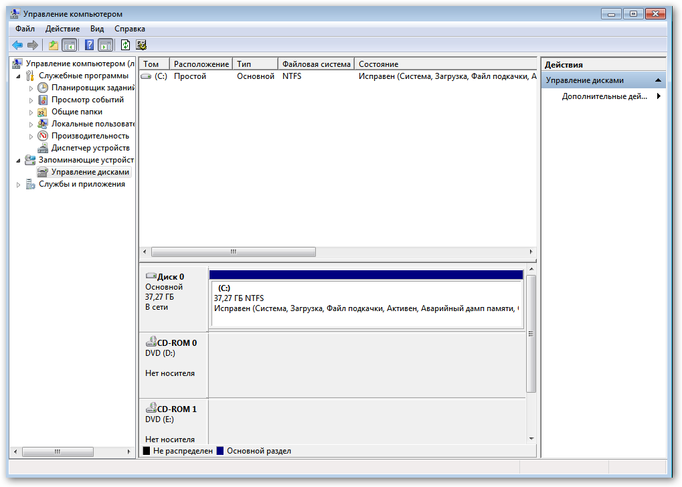This screenshot has width=682, height=487.
Task: Open the Файл menu
Action: click(x=25, y=29)
